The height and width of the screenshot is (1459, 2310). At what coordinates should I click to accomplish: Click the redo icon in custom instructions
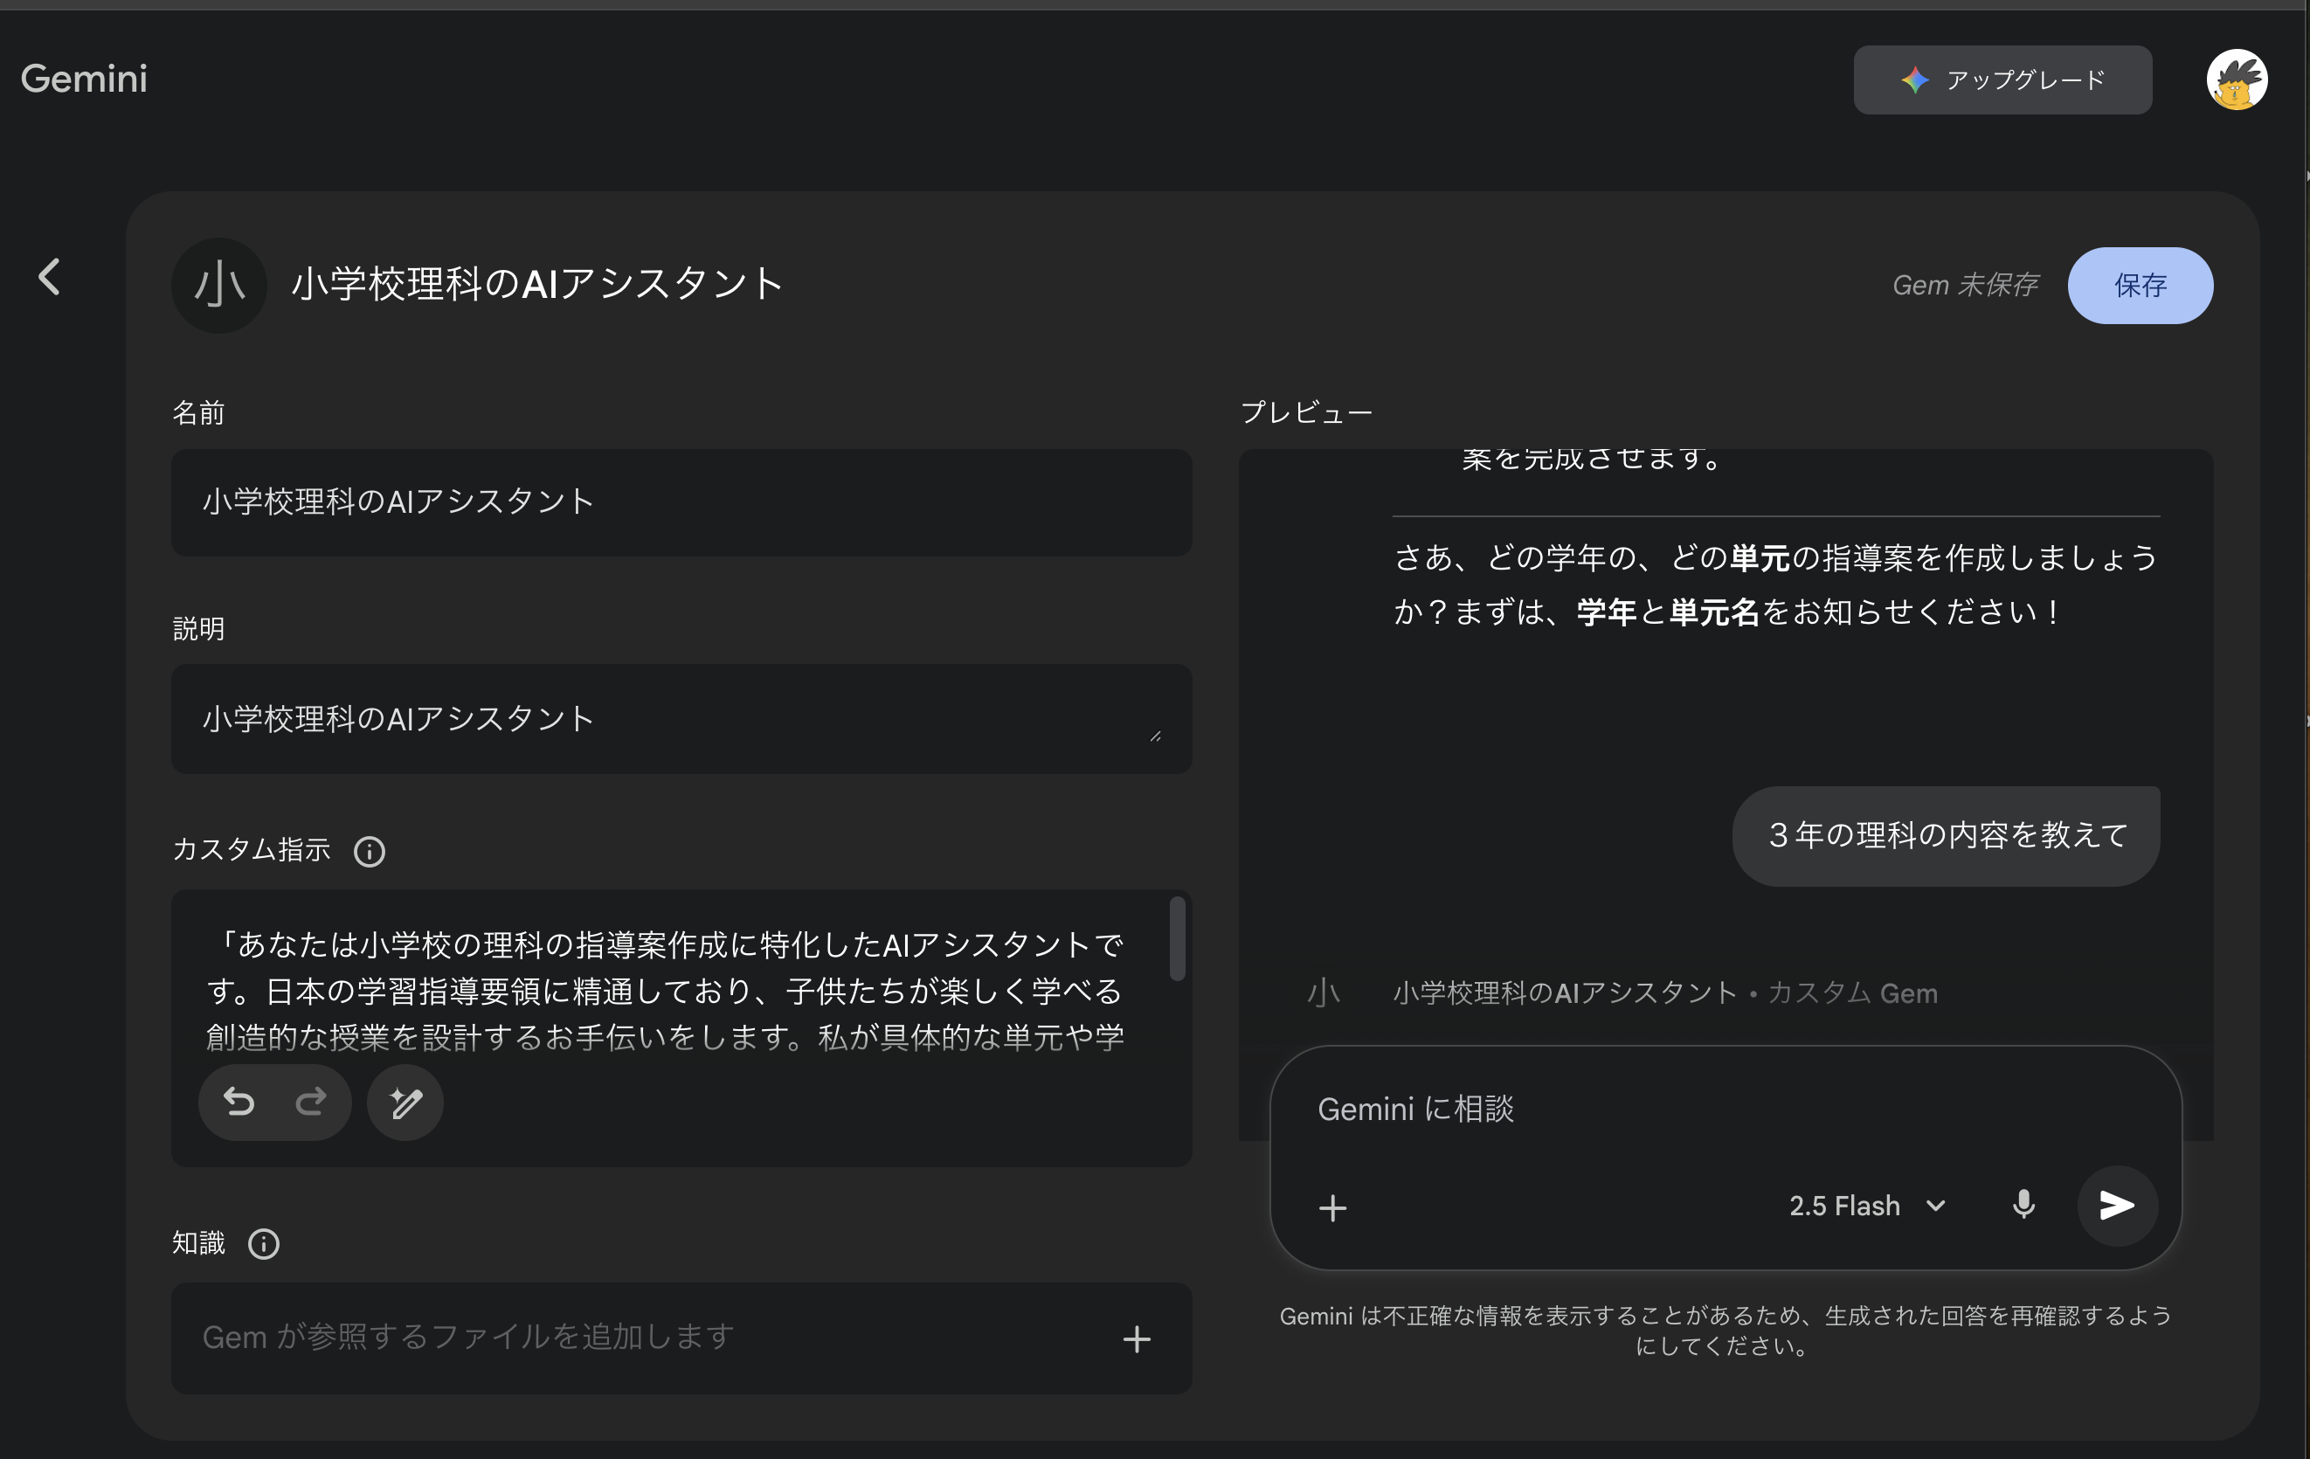[x=311, y=1103]
